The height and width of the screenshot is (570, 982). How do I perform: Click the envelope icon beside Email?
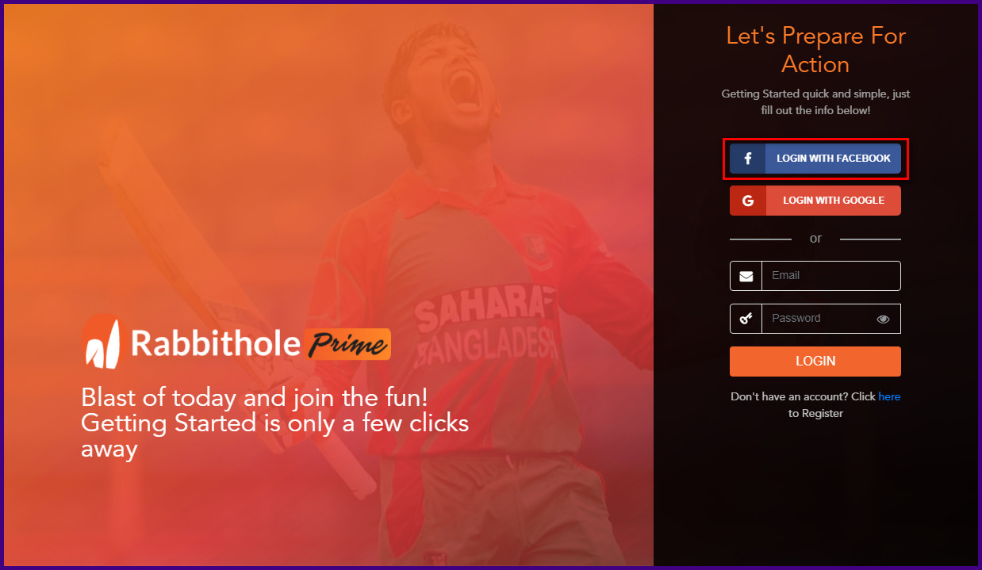pyautogui.click(x=746, y=276)
